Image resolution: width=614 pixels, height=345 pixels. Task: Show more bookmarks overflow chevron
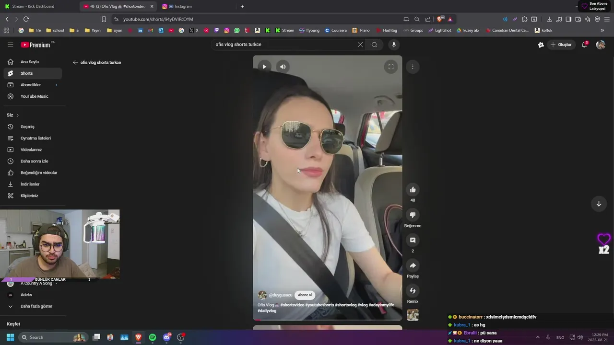pos(602,30)
